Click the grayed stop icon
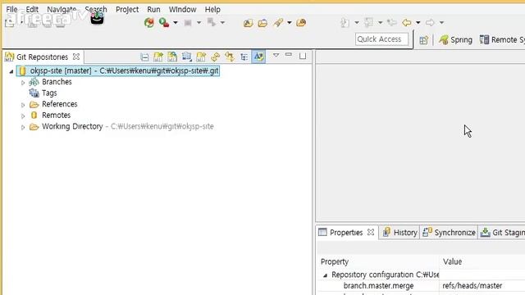Image resolution: width=525 pixels, height=295 pixels. 188,23
